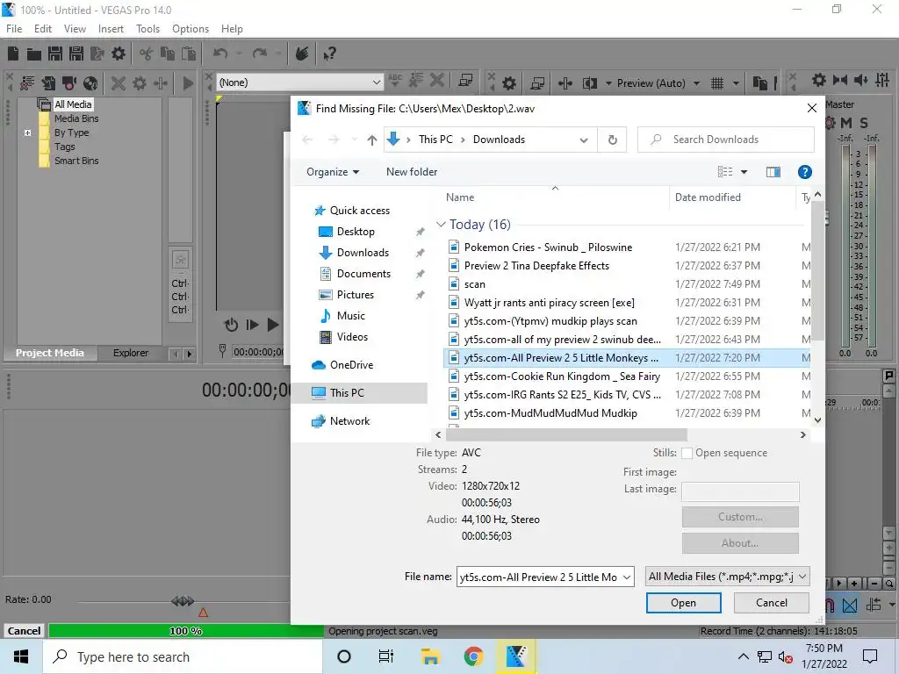Click the Split Screen View icon in preview toolbar
Viewport: 899px width, 674px height.
click(589, 83)
